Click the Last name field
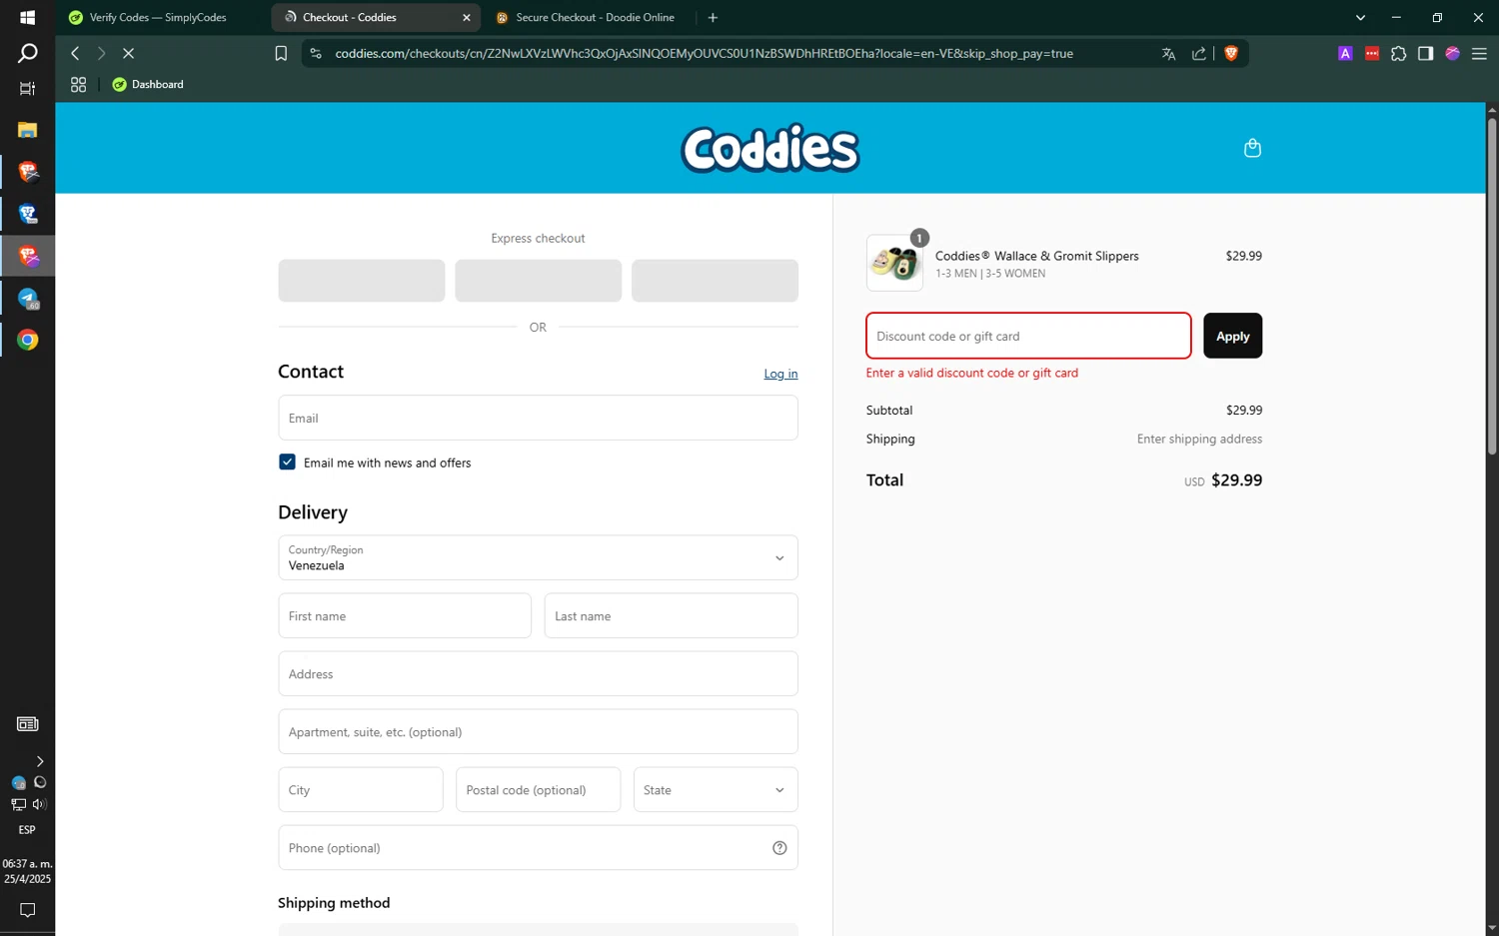Image resolution: width=1499 pixels, height=936 pixels. [671, 616]
